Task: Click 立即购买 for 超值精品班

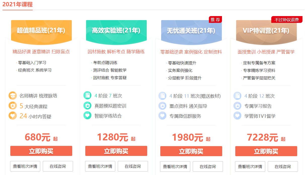Action: tap(41, 151)
